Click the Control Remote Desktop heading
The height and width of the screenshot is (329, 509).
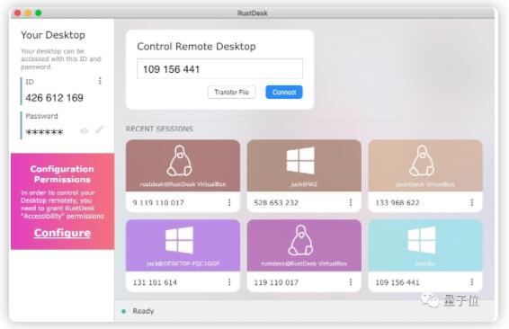[x=196, y=47]
